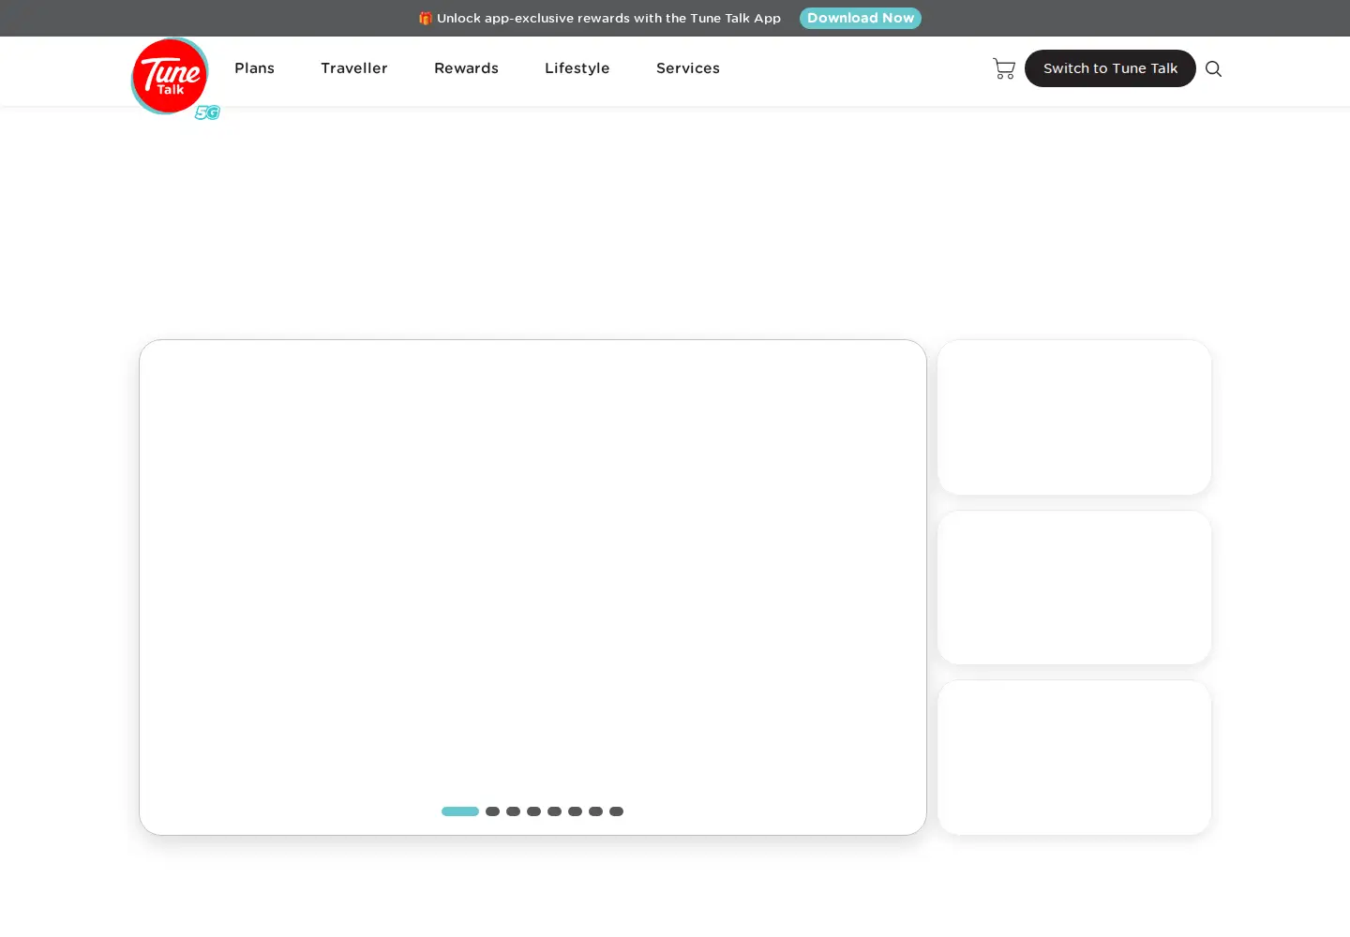The width and height of the screenshot is (1350, 937).
Task: Open the Rewards menu
Action: coord(466,68)
